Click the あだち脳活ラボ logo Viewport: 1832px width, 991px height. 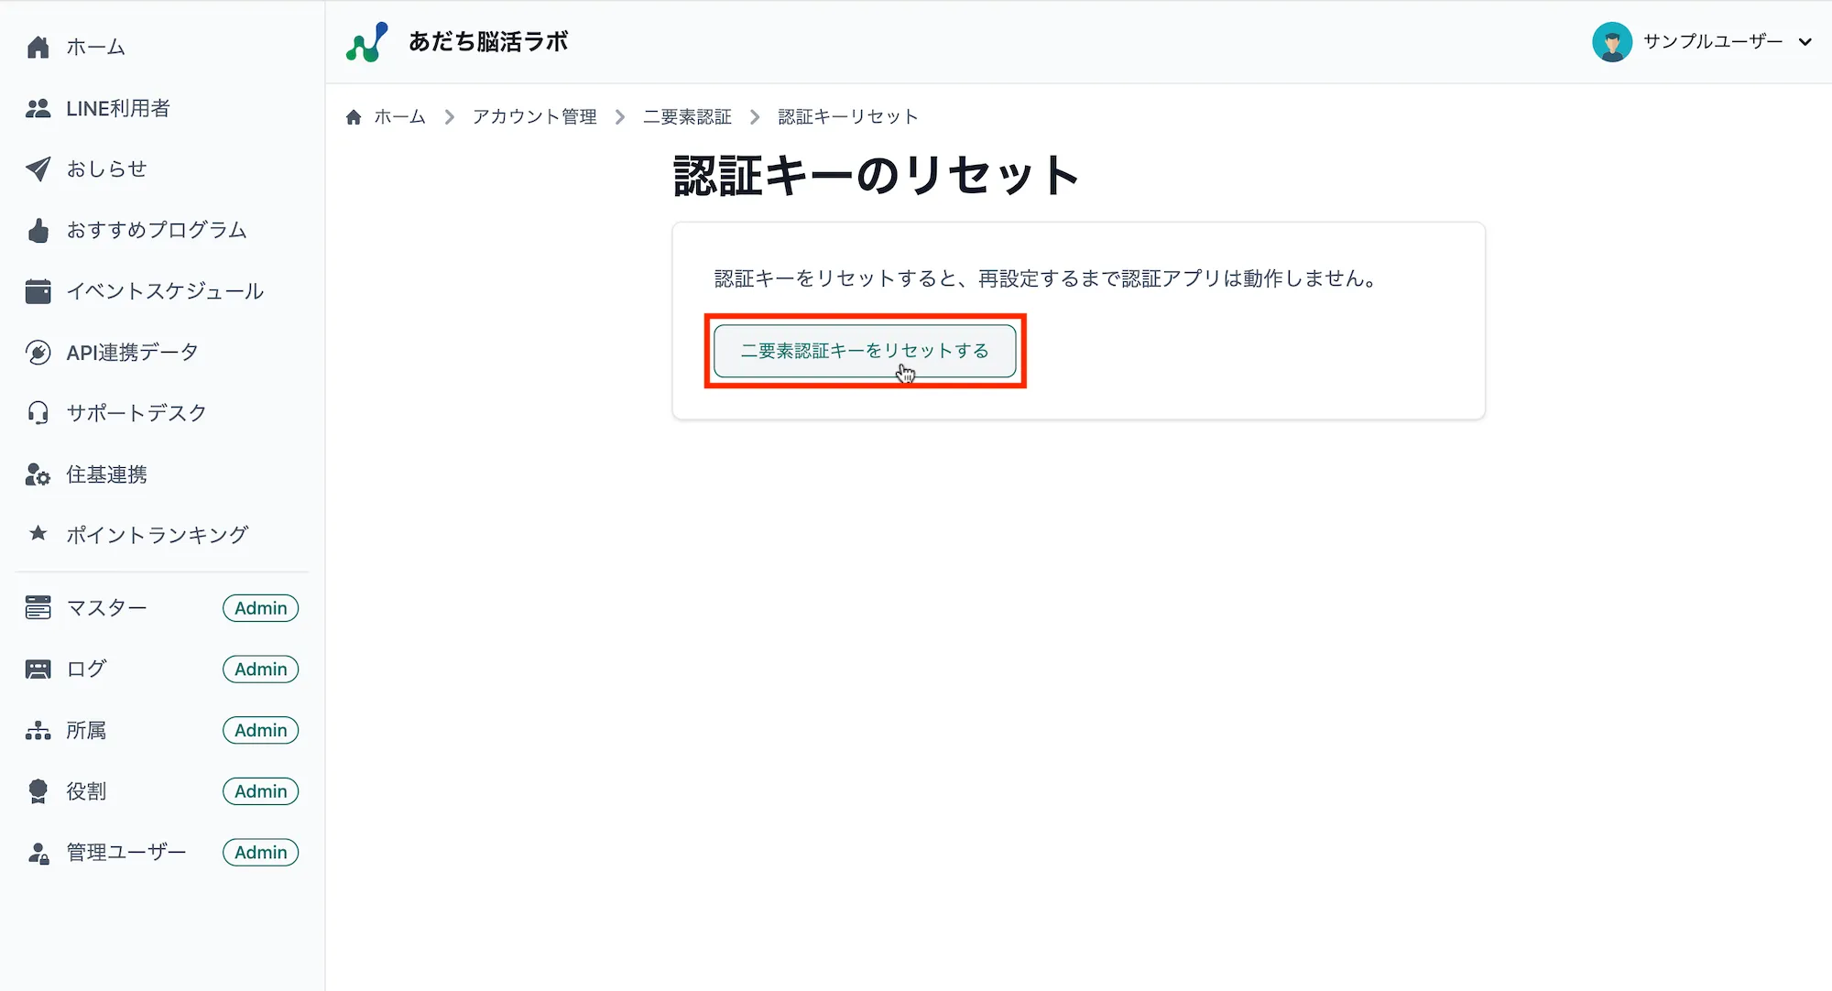click(x=456, y=41)
